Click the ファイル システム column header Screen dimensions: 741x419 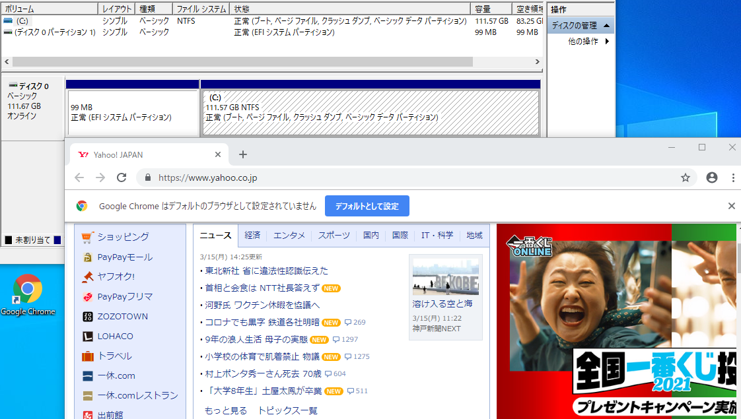click(201, 9)
